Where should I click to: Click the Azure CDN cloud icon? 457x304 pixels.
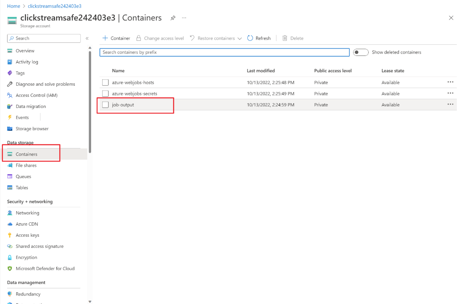pyautogui.click(x=10, y=224)
